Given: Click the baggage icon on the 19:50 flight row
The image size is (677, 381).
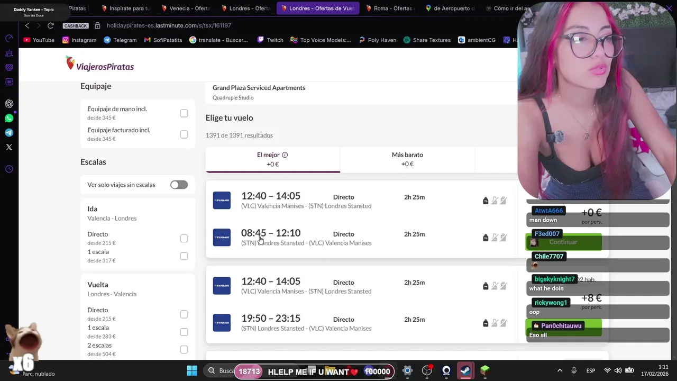Looking at the screenshot, I should click(486, 323).
